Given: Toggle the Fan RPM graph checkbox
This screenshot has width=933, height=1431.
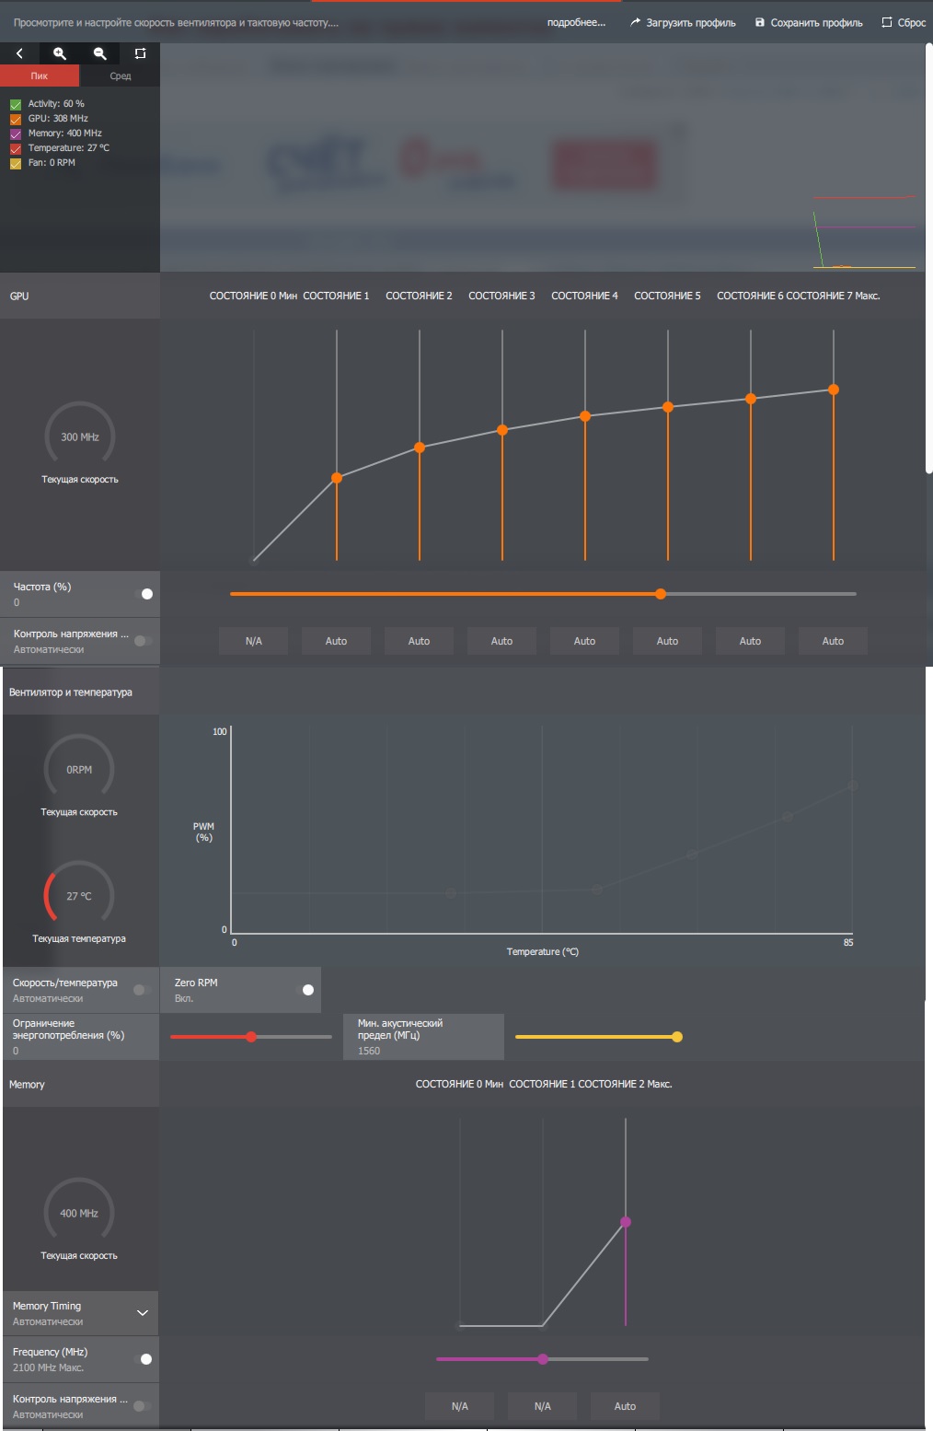Looking at the screenshot, I should coord(16,163).
